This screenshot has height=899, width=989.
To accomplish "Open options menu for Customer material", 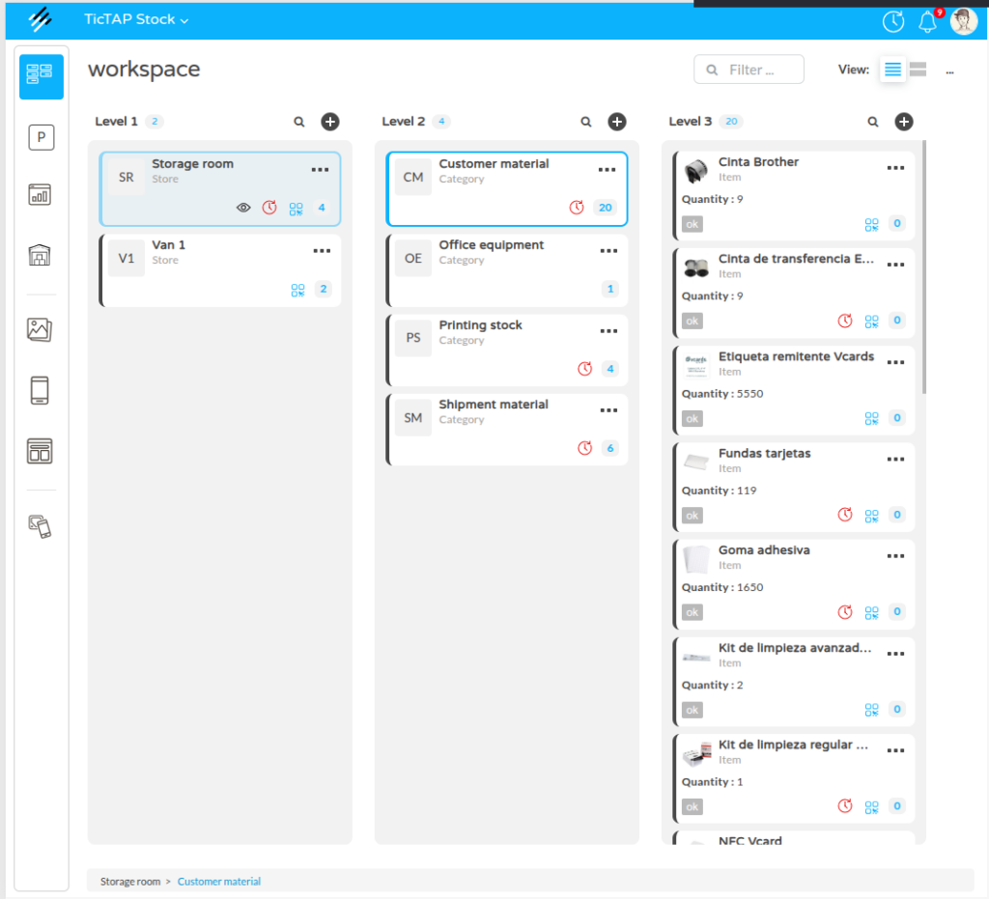I will click(607, 170).
